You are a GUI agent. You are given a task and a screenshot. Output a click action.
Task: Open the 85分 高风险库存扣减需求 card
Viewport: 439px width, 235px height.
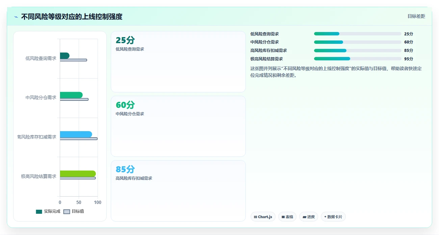[178, 191]
